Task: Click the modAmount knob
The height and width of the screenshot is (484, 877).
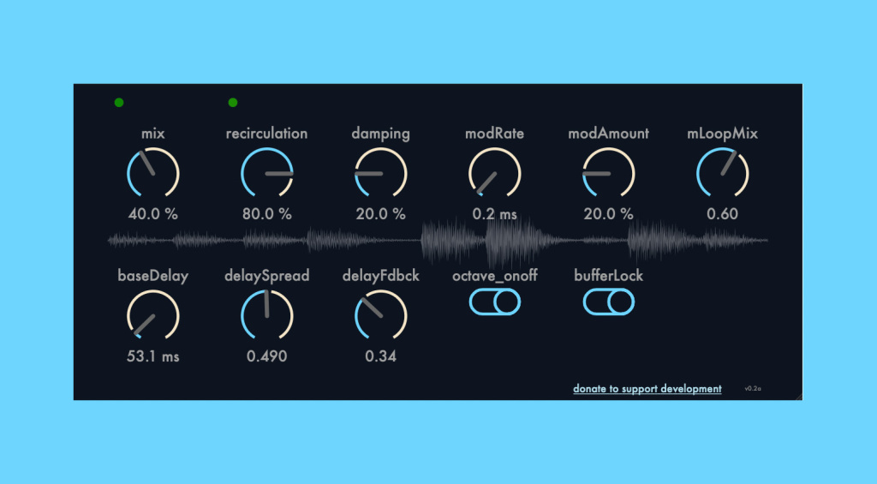Action: coord(608,173)
